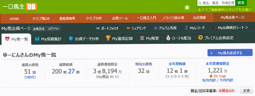Click the ポートフォリオ grid icon
Screen dimensions: 255x96
click(98, 28)
